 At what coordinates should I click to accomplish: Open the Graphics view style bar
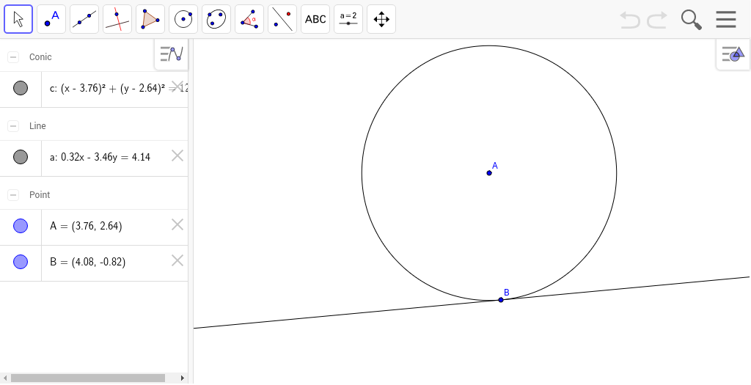(733, 54)
